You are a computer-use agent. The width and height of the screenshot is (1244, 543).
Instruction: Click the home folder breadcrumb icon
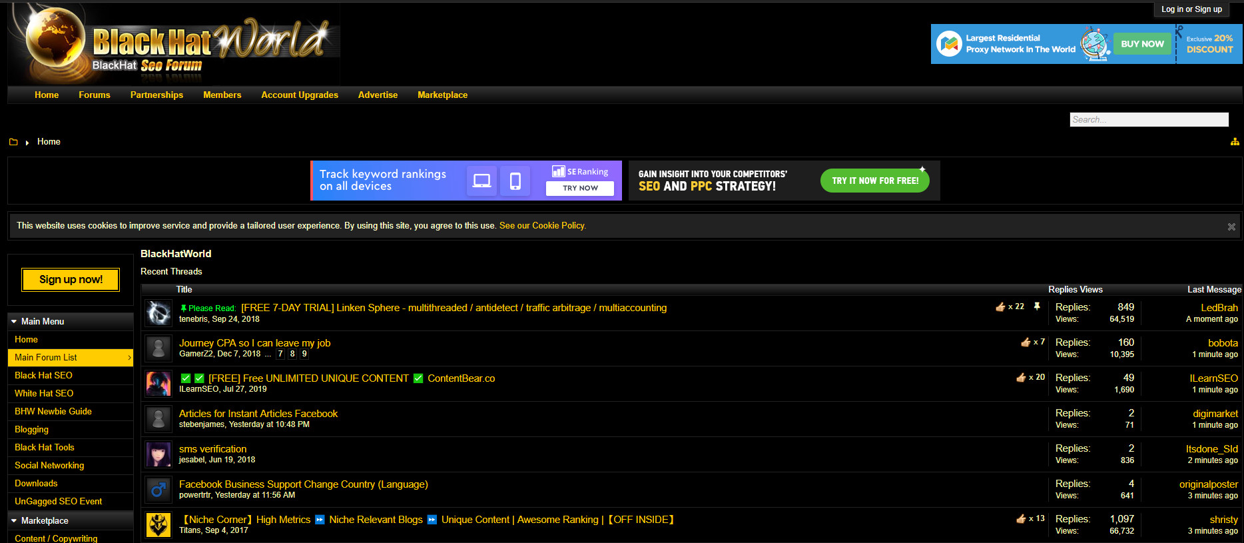coord(13,142)
